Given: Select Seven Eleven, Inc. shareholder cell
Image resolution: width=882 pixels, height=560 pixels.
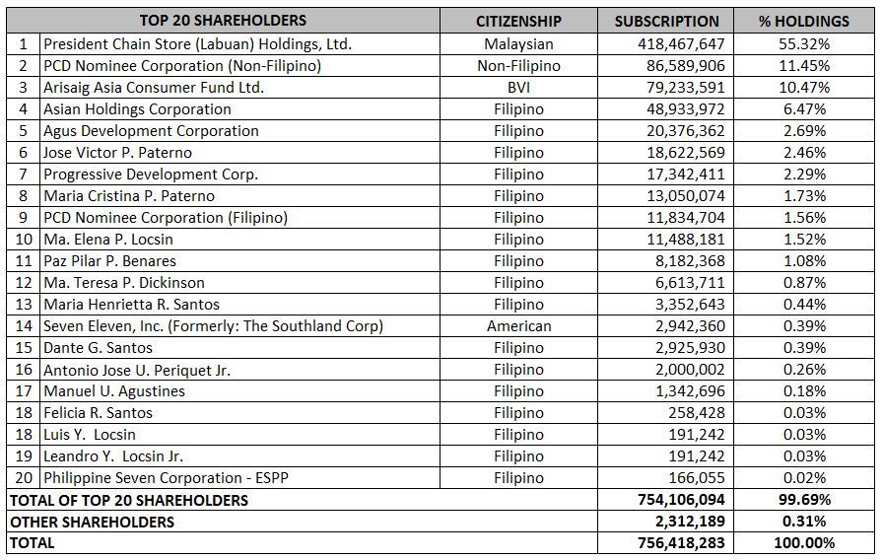Looking at the screenshot, I should pyautogui.click(x=240, y=326).
